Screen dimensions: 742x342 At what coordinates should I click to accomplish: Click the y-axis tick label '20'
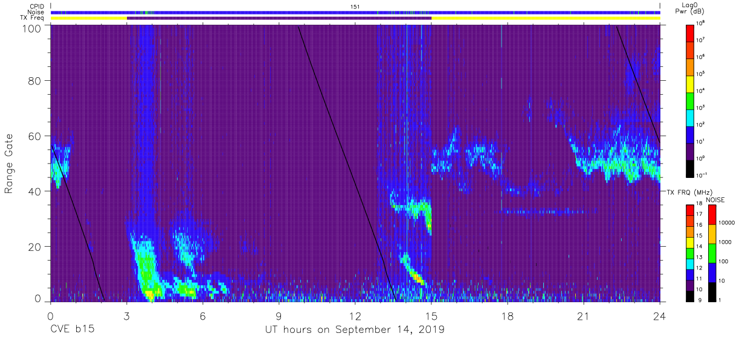pos(34,247)
